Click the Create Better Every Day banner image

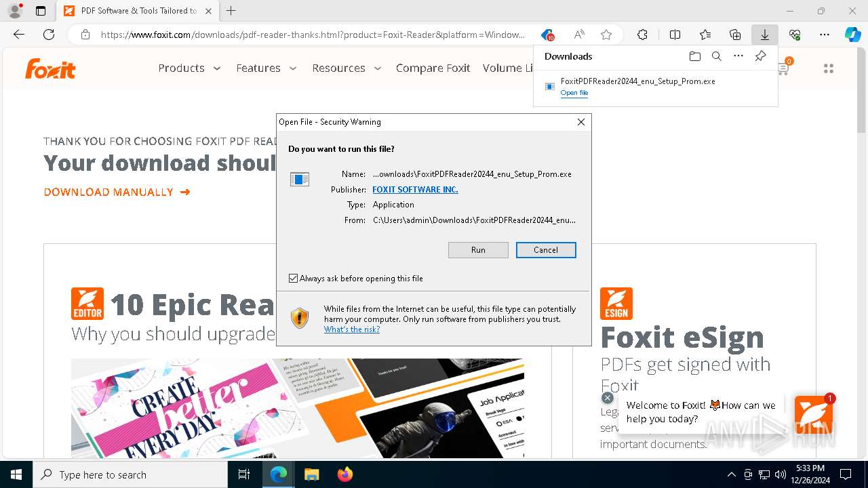(x=297, y=408)
